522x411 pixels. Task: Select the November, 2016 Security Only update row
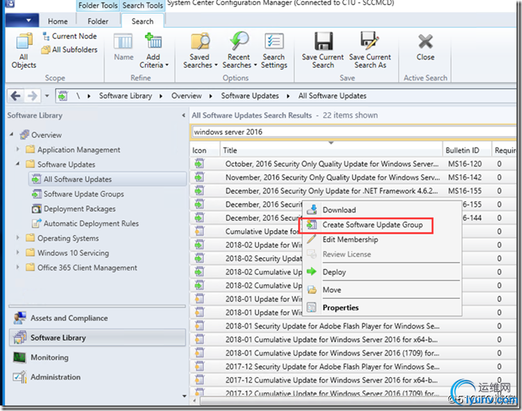(353, 177)
